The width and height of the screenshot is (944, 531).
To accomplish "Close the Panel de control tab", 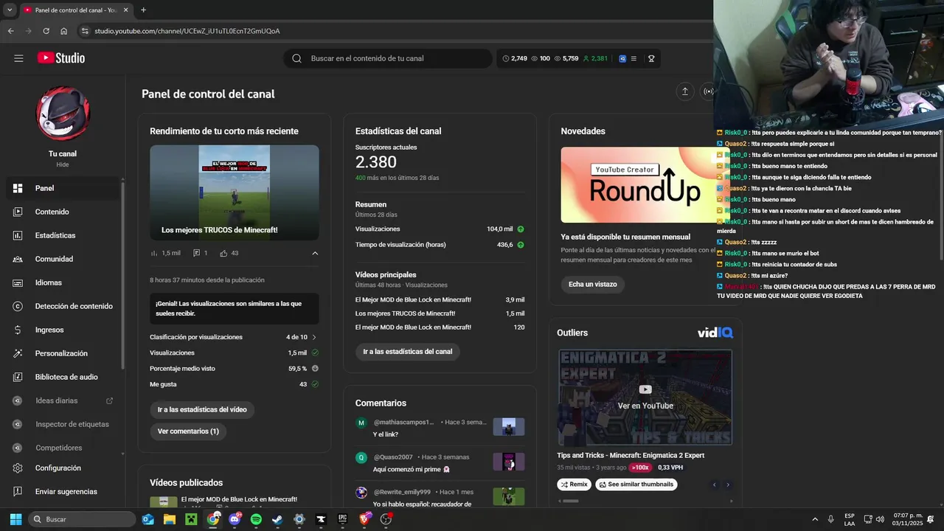I will coord(125,10).
